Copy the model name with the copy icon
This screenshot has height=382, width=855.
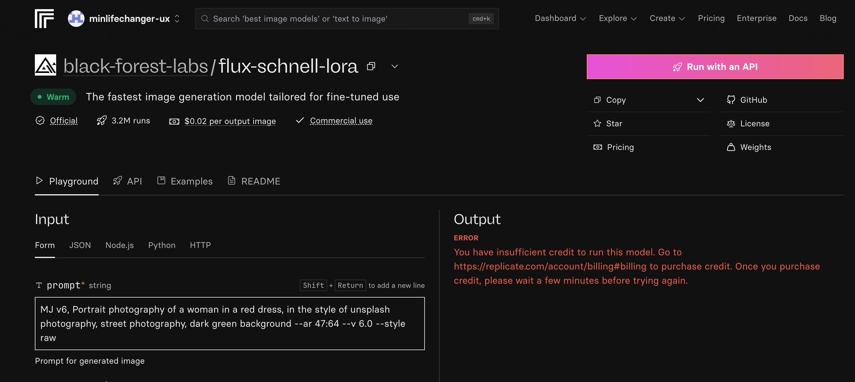tap(371, 66)
